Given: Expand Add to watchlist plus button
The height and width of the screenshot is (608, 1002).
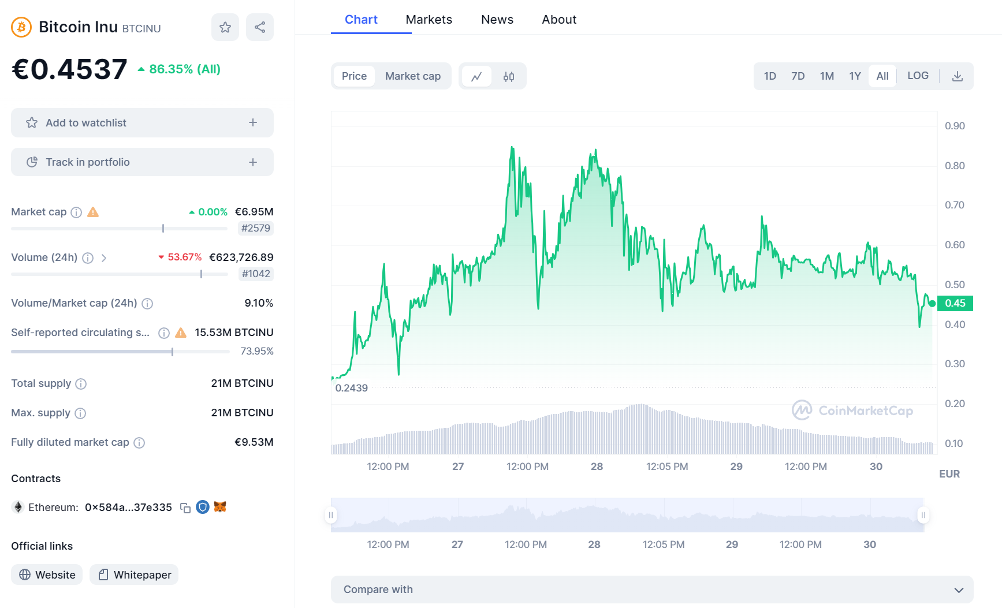Looking at the screenshot, I should (253, 122).
